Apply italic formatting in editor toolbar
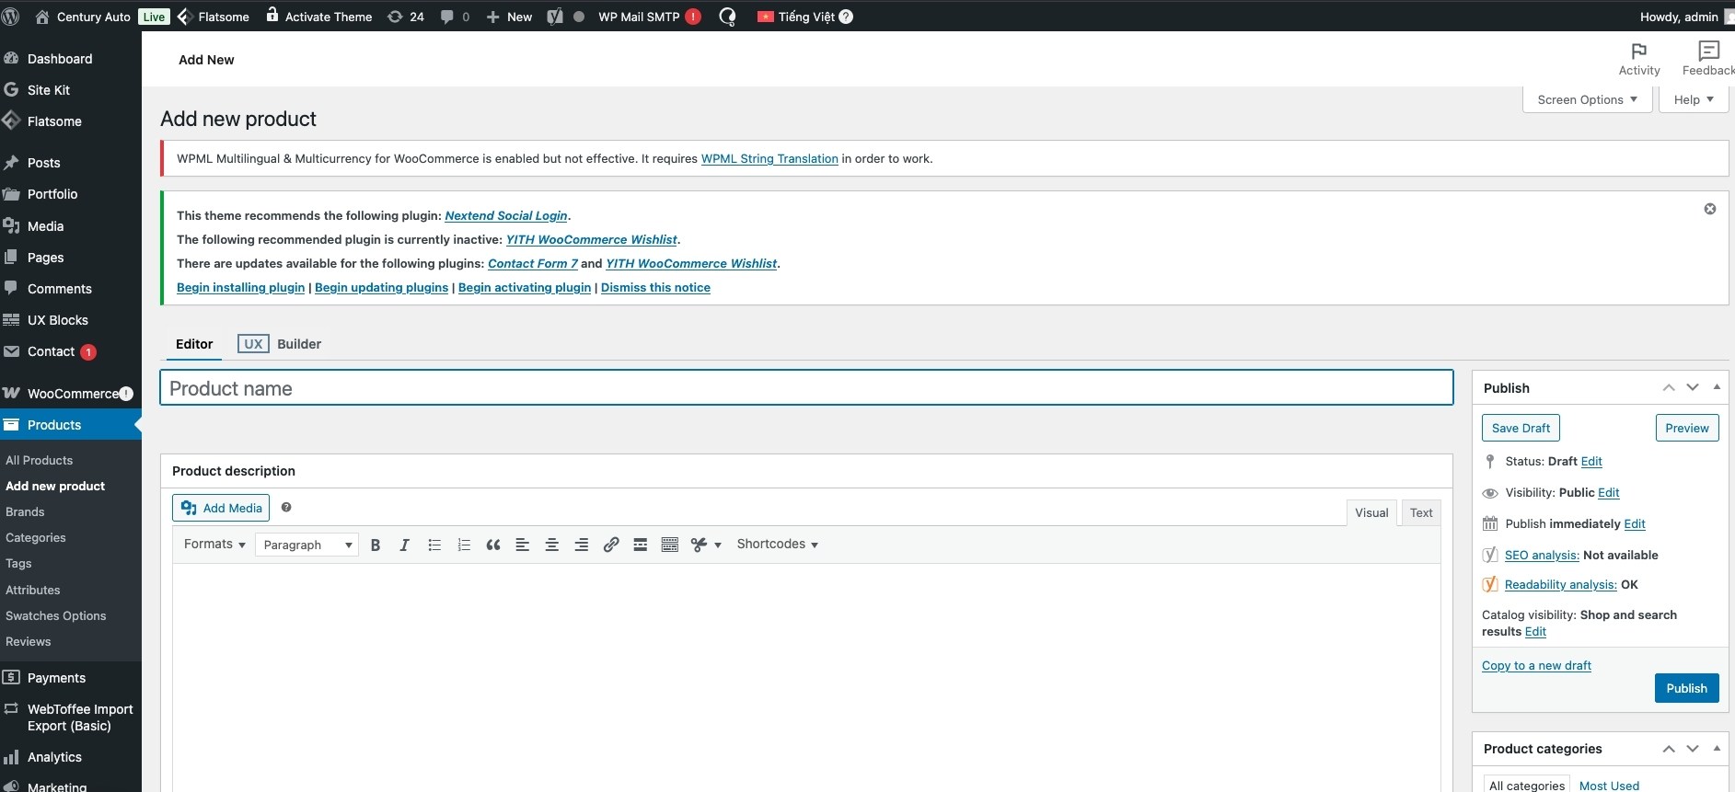Image resolution: width=1735 pixels, height=792 pixels. [x=404, y=545]
